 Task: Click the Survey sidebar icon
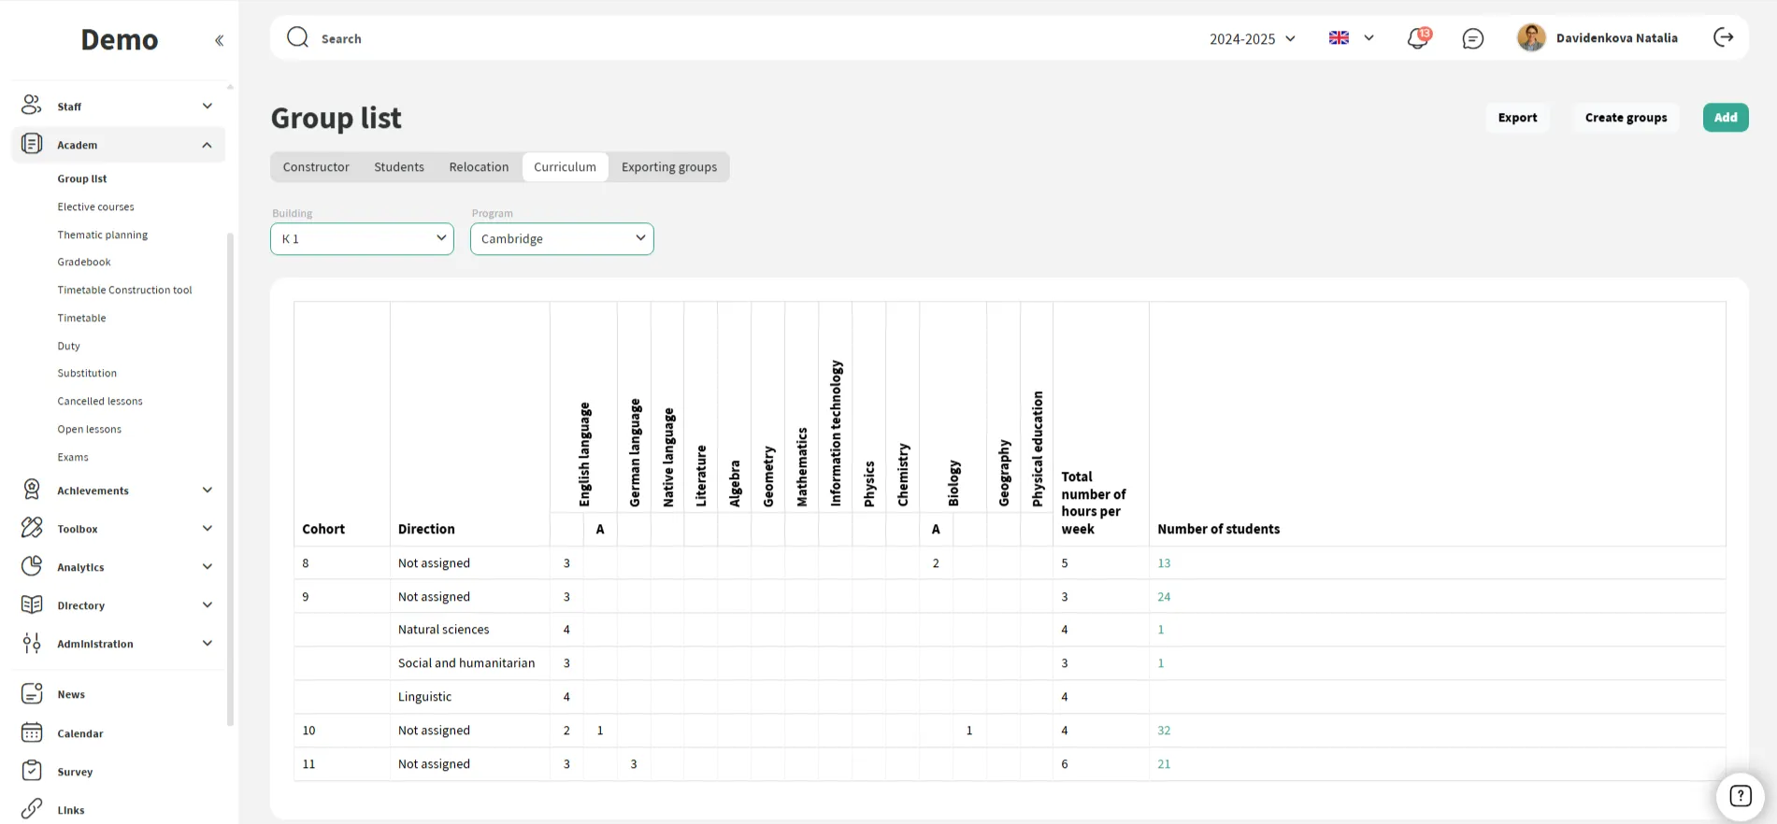32,771
